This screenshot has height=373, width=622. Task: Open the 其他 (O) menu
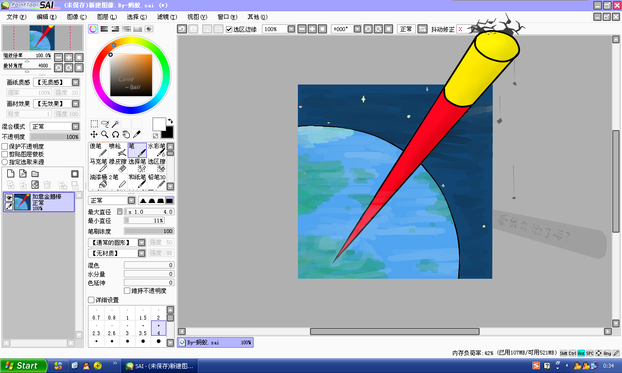[257, 17]
